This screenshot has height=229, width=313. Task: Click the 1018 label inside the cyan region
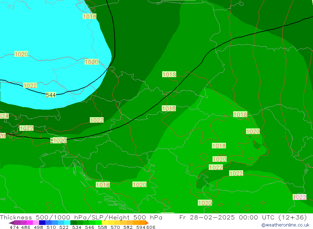(x=90, y=16)
